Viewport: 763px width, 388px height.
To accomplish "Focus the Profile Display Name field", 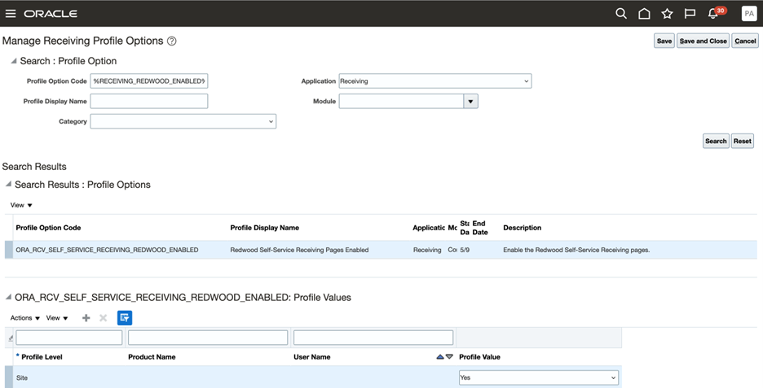I will (x=149, y=102).
